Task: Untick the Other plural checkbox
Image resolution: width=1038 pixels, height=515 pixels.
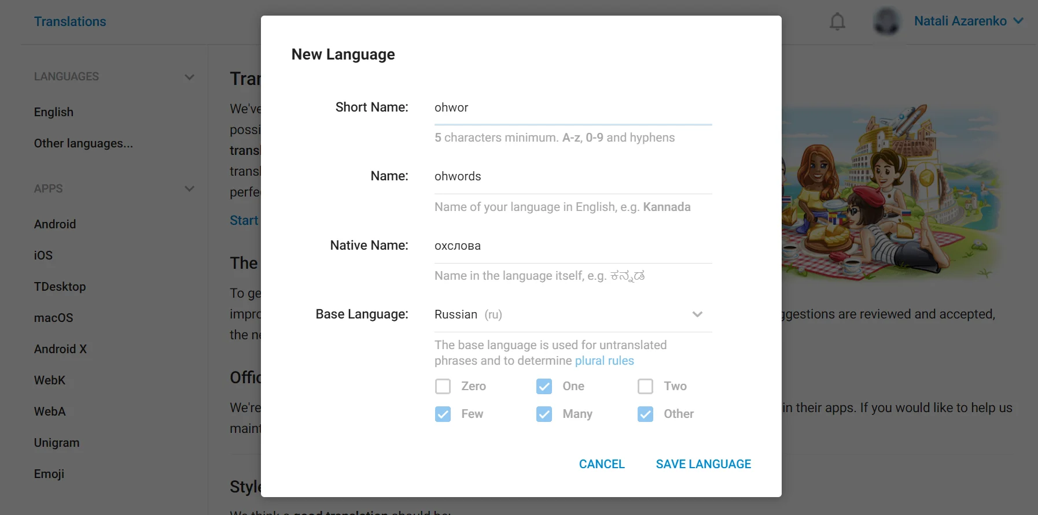Action: (x=645, y=414)
